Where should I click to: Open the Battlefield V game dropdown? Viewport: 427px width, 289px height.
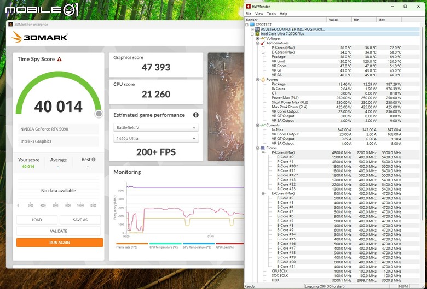[156, 127]
